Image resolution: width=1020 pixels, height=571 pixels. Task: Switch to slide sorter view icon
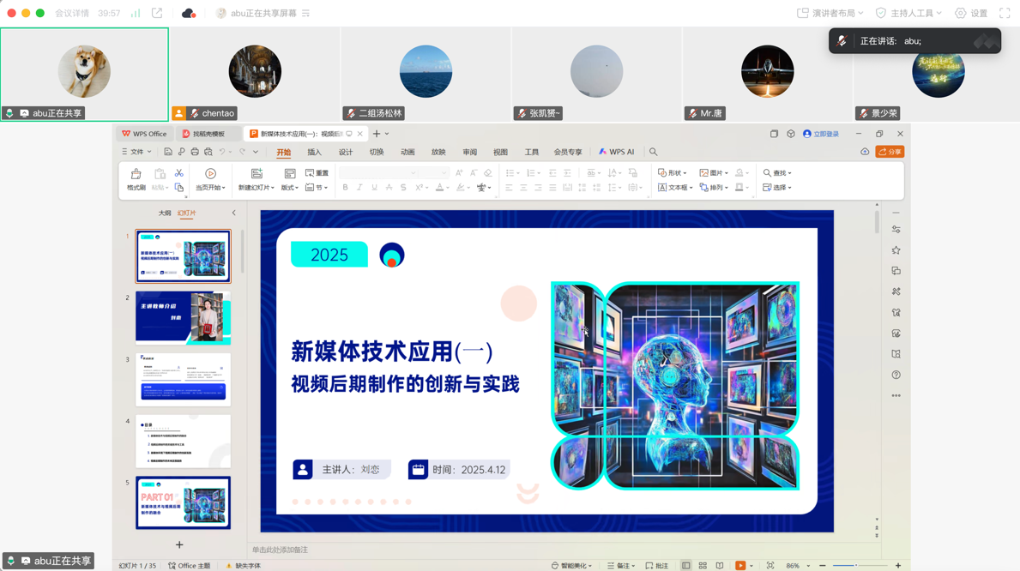[703, 566]
